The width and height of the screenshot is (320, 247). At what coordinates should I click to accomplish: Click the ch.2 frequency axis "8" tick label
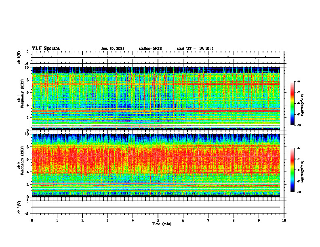point(28,147)
